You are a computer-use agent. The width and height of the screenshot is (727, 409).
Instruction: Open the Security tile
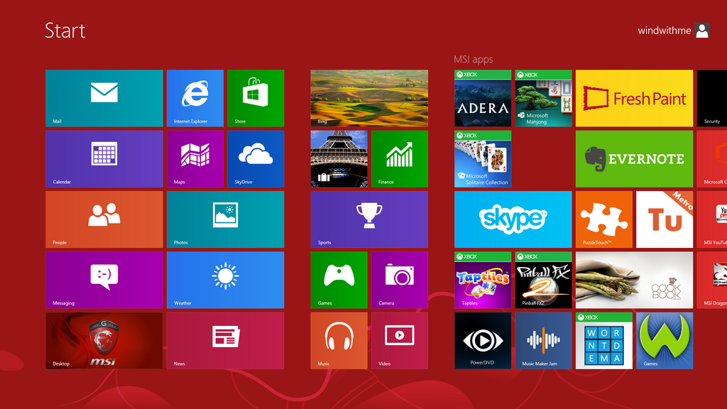[711, 98]
